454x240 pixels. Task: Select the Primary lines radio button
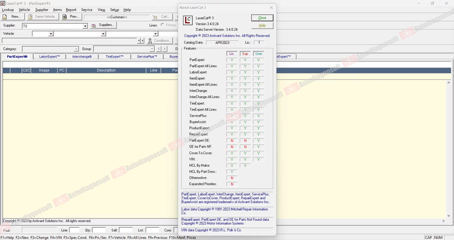tap(162, 25)
